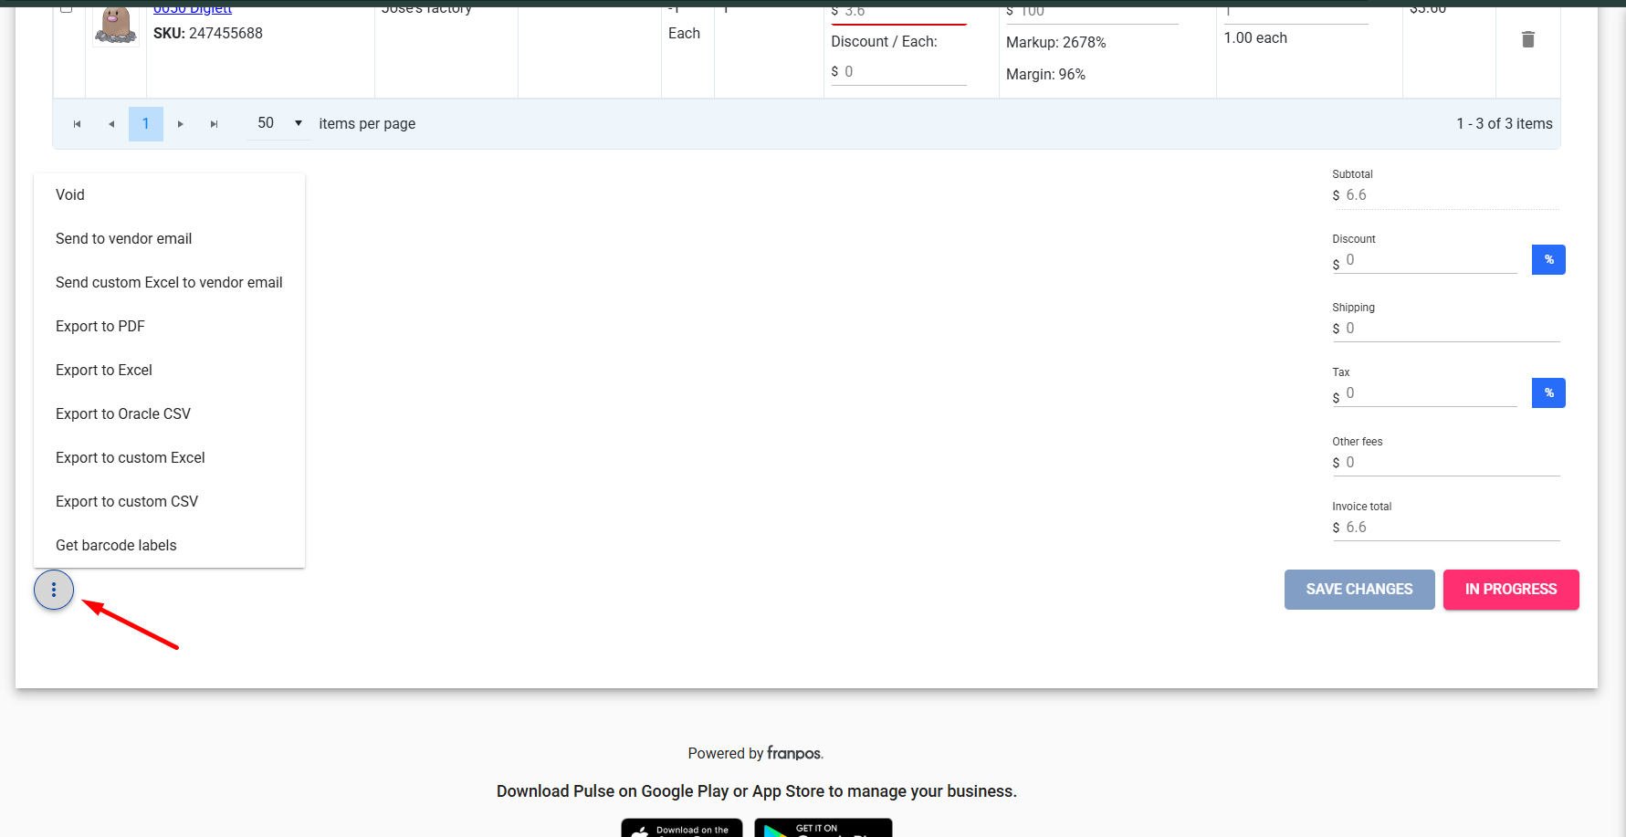The height and width of the screenshot is (837, 1626).
Task: Toggle percent mode for Discount
Action: pyautogui.click(x=1548, y=260)
